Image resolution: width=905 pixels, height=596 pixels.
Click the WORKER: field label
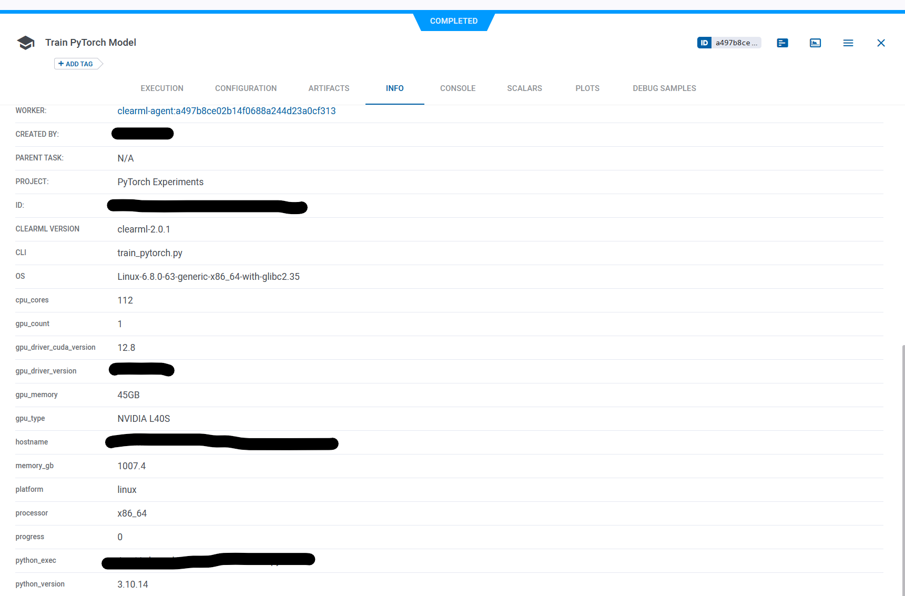click(31, 110)
